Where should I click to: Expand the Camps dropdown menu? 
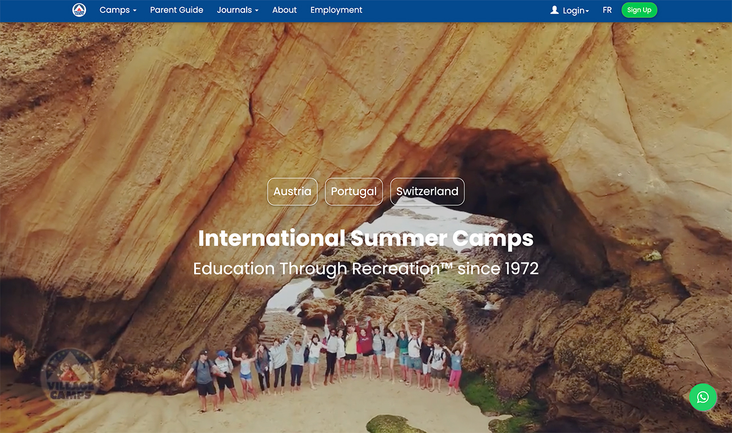[118, 10]
